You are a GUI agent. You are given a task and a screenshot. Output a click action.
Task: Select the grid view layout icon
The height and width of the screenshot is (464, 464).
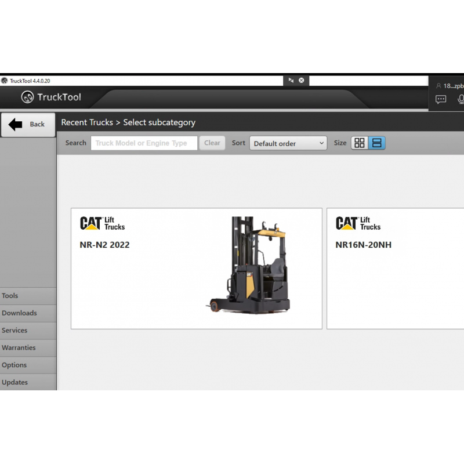pyautogui.click(x=358, y=143)
